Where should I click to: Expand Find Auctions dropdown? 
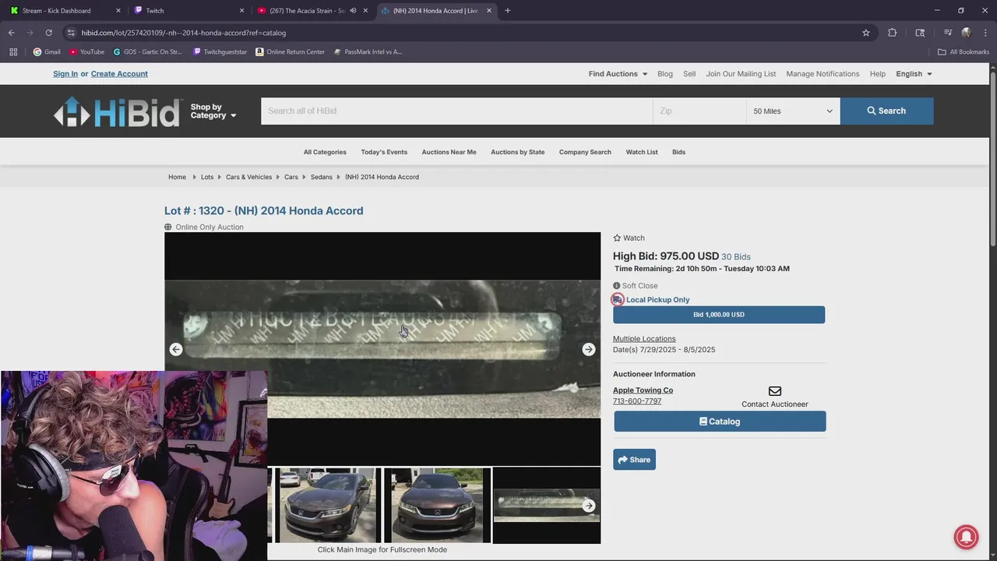[618, 74]
